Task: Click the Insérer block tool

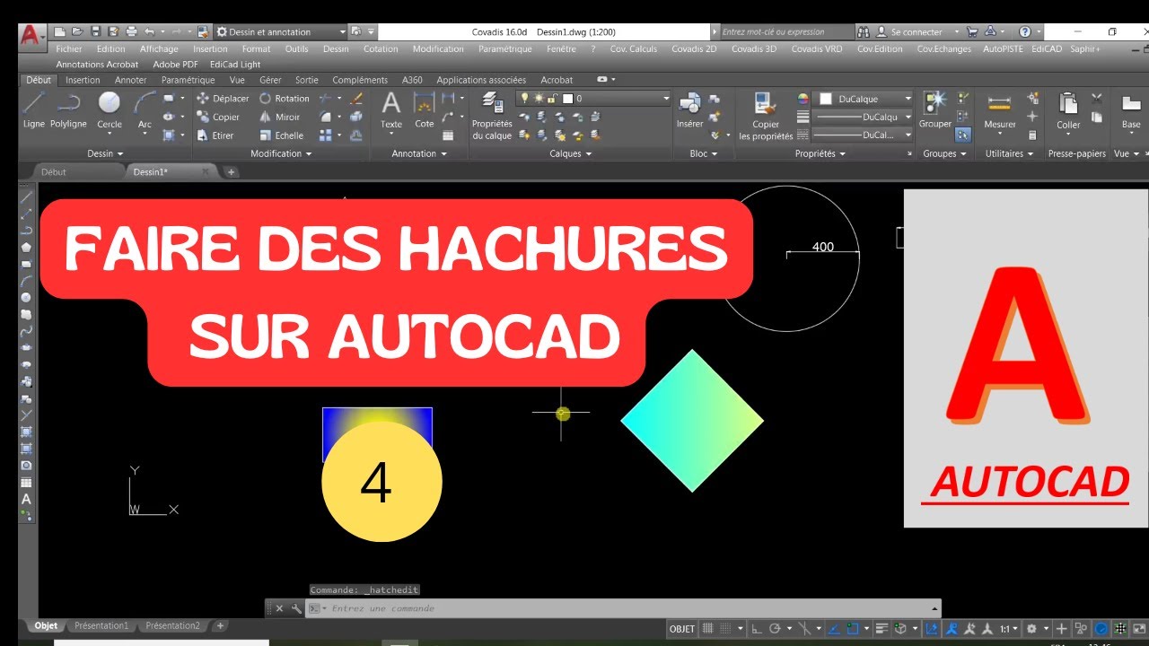Action: tap(689, 110)
